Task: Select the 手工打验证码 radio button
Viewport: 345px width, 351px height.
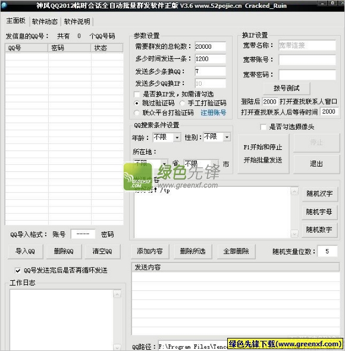Action: 182,103
